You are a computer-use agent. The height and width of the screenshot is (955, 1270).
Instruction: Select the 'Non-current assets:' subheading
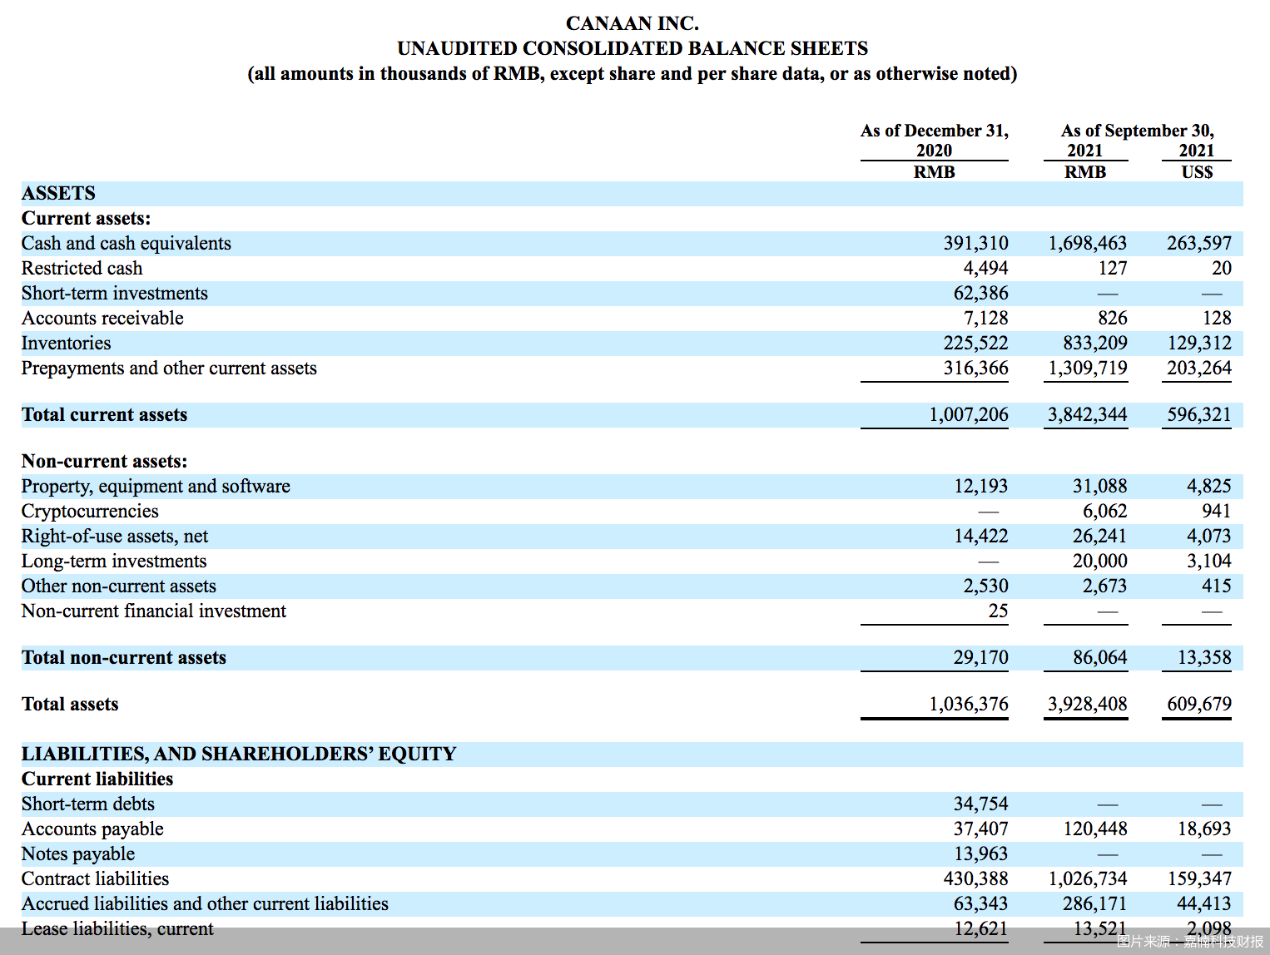tap(105, 461)
